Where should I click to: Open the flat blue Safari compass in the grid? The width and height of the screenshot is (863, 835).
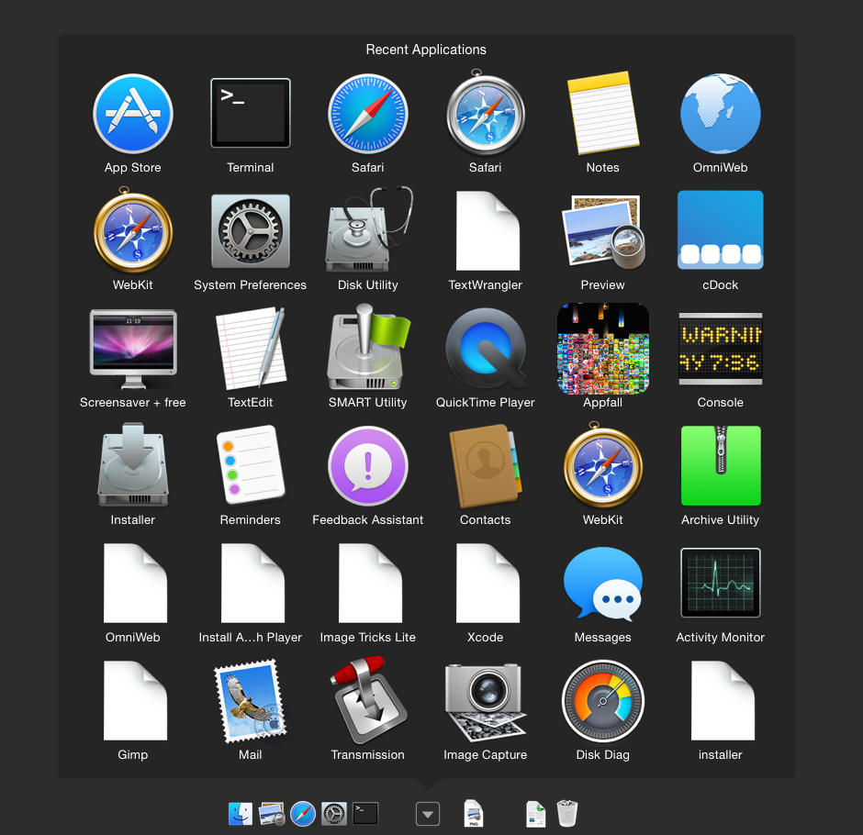(367, 114)
